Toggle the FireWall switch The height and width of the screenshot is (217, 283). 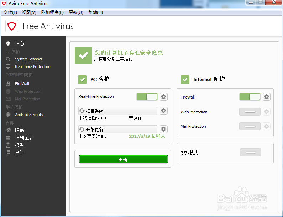pos(250,97)
